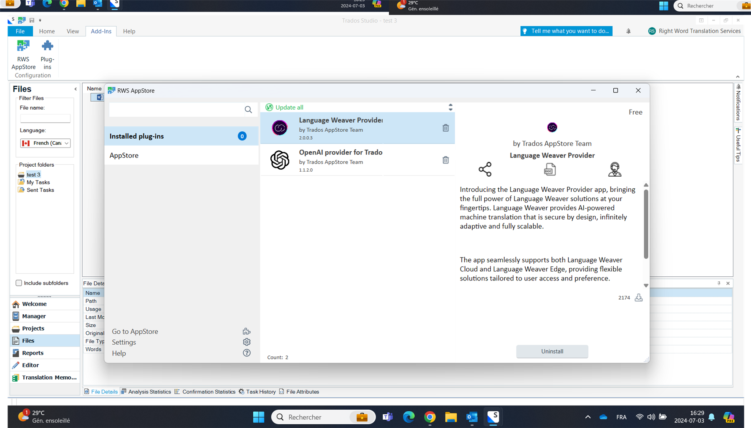
Task: Click the OpenAI provider logo in list
Action: [280, 160]
